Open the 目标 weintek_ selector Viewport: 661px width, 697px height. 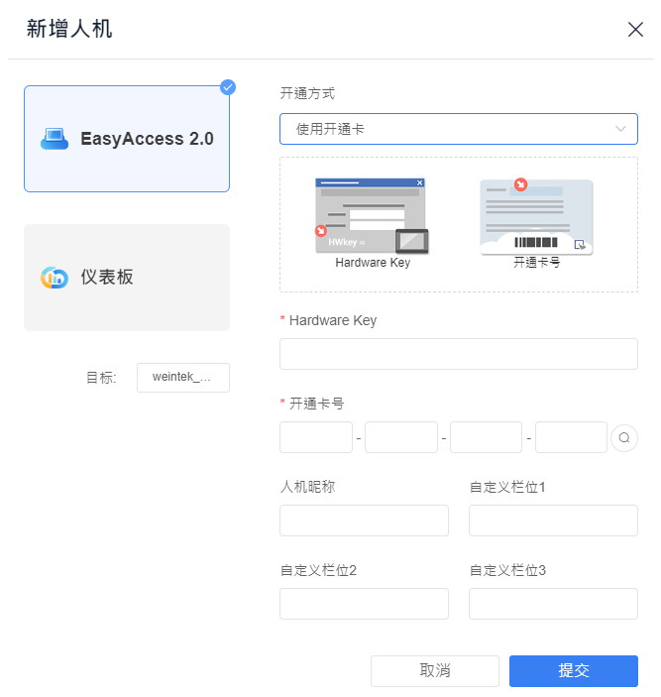[x=183, y=378]
